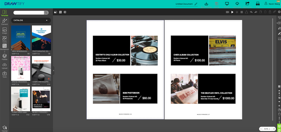The height and width of the screenshot is (132, 281).
Task: Open the Template panel
Action: [x=4, y=13]
